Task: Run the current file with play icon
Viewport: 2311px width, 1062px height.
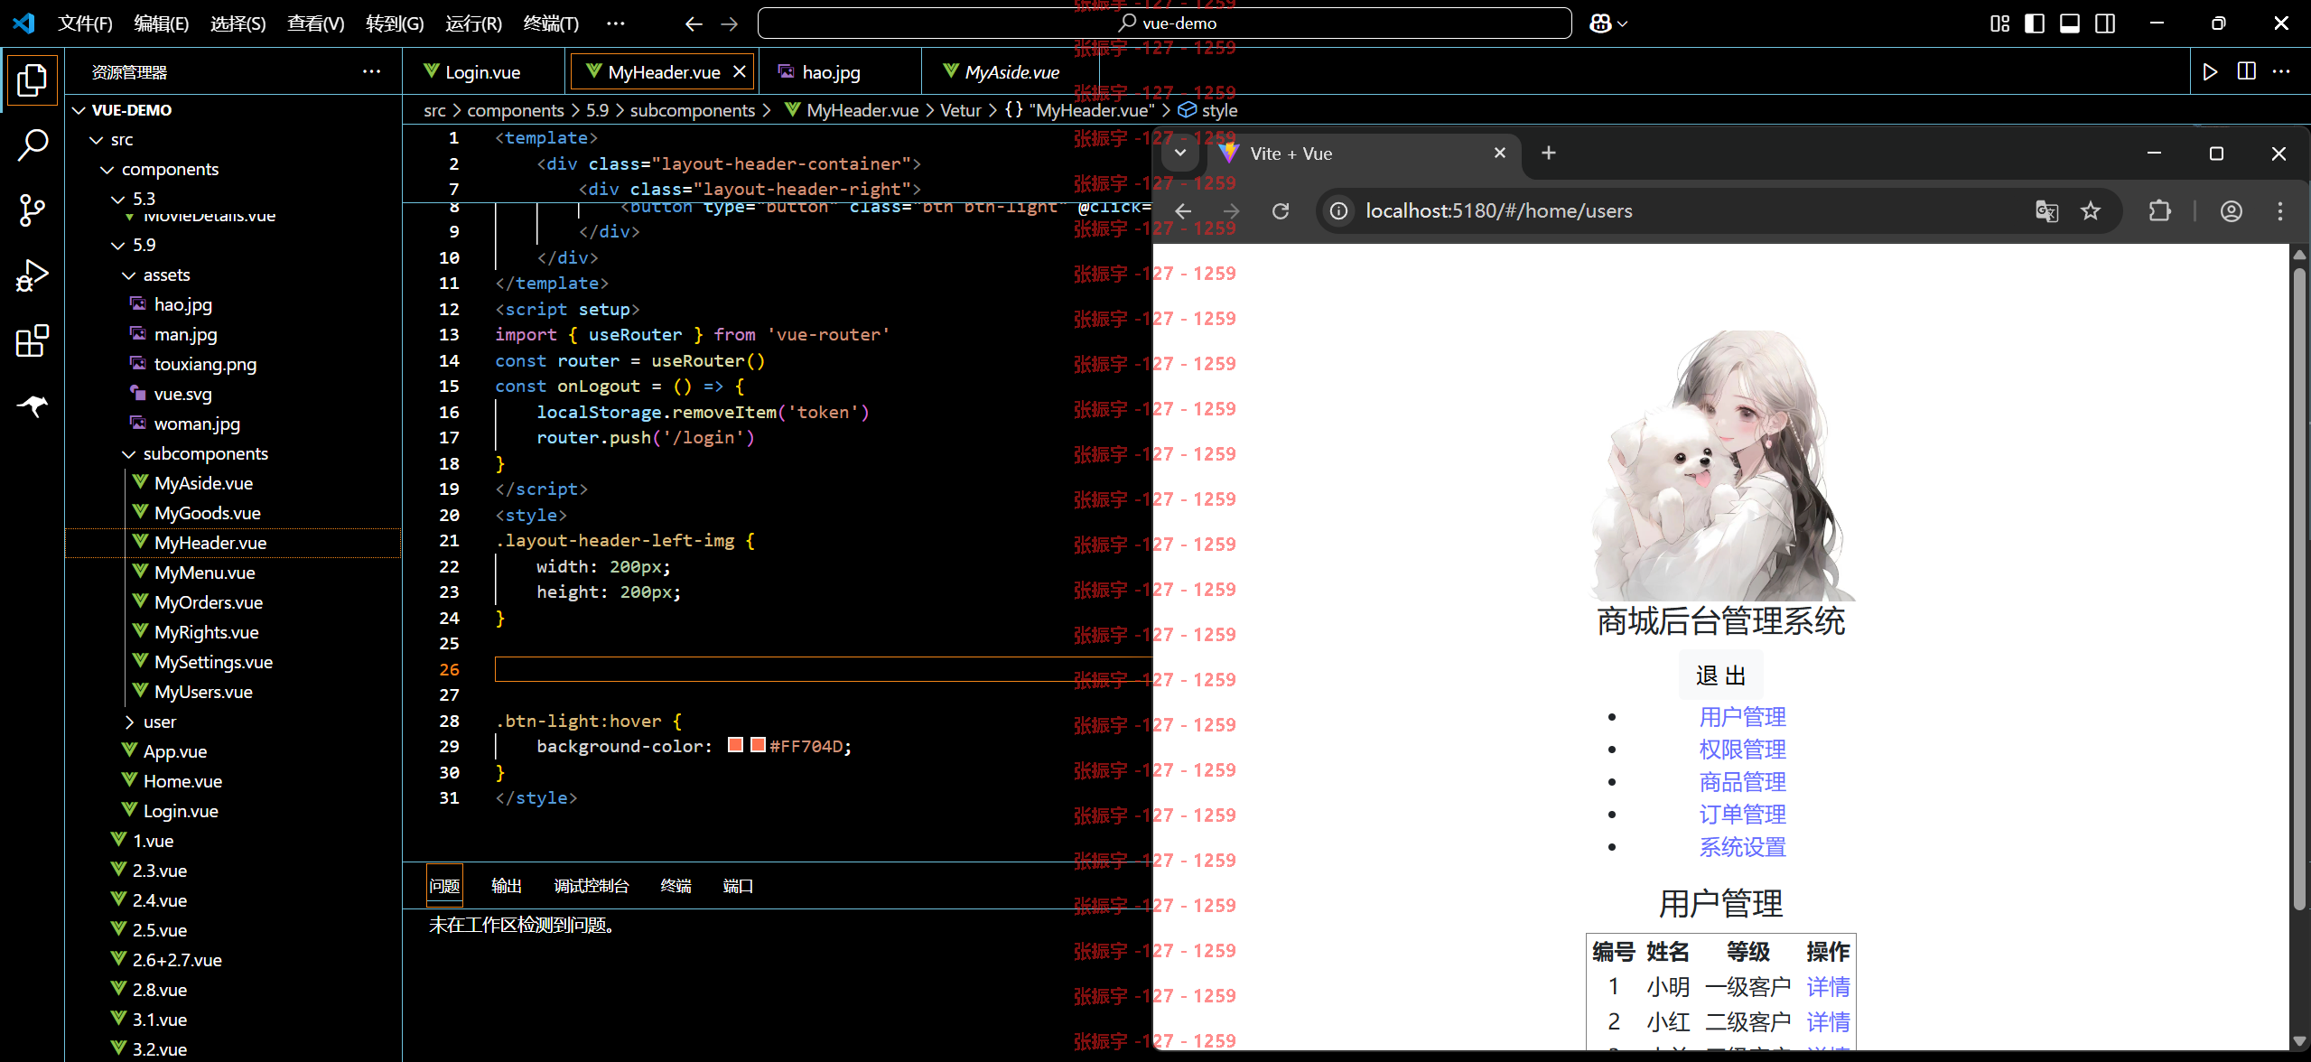Action: click(x=2211, y=71)
